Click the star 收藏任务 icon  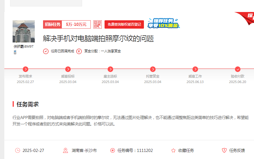coord(173,151)
